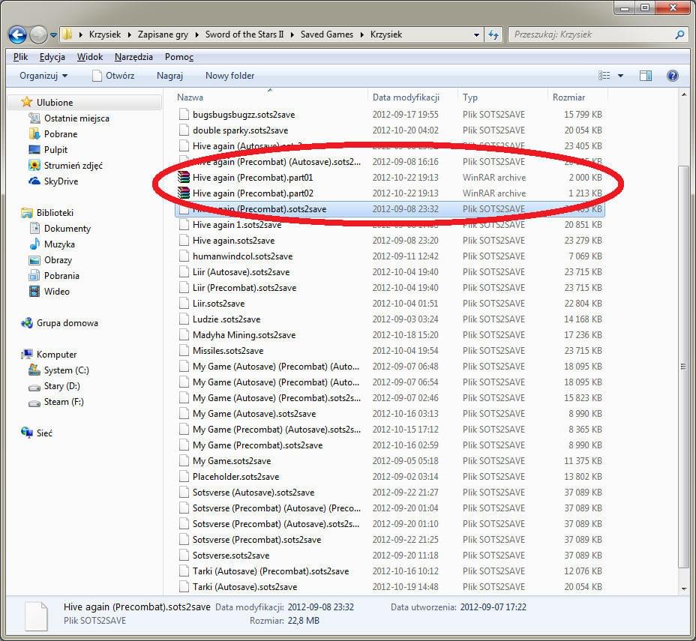This screenshot has height=641, width=696.
Task: Go back with the blue Back arrow
Action: click(17, 34)
